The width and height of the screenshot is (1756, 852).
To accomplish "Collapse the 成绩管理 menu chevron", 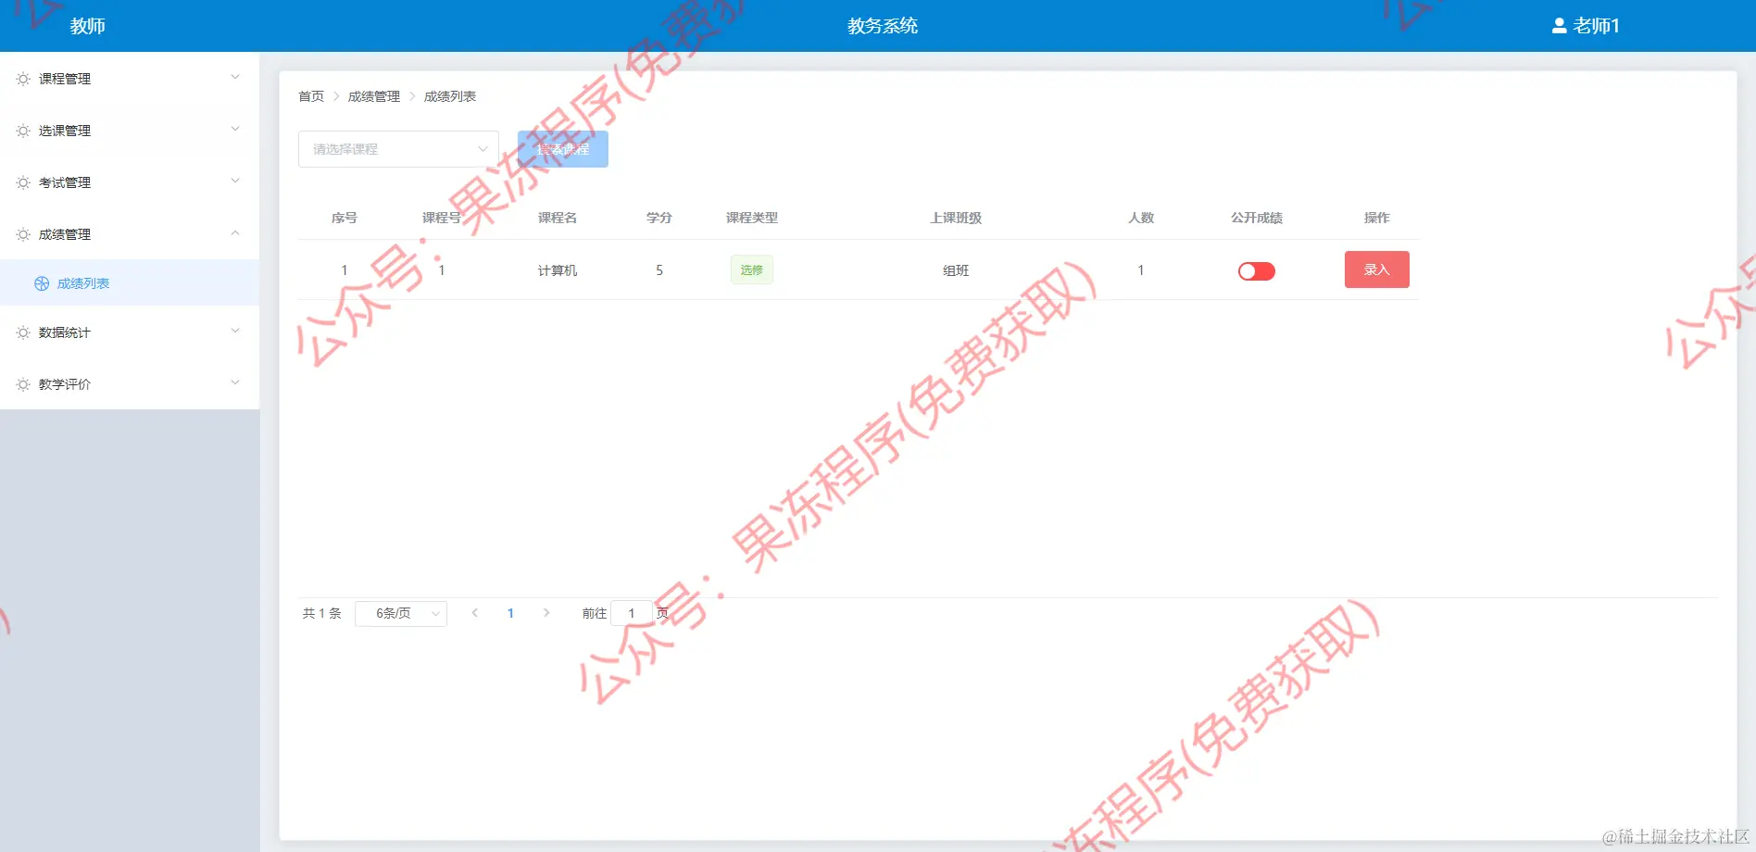I will point(235,232).
